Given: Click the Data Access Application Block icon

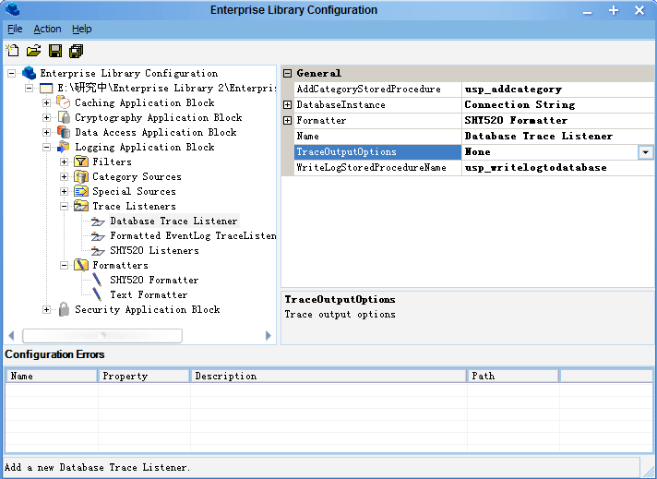Looking at the screenshot, I should tap(64, 132).
